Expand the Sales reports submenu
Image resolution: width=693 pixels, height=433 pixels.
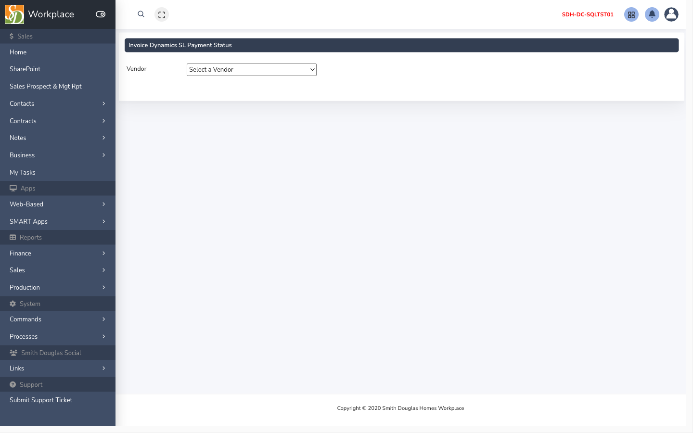[58, 270]
